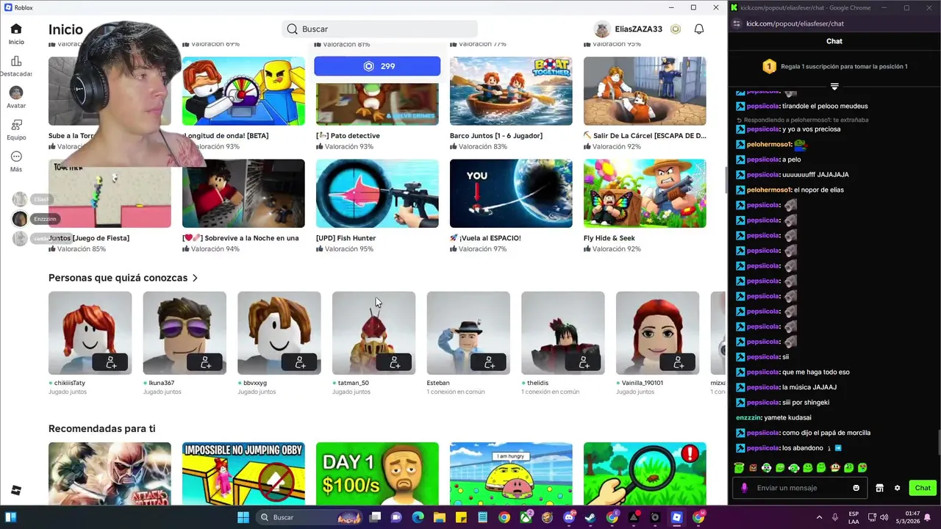Open the chikiiisTaty avatar card
The height and width of the screenshot is (529, 941).
(x=90, y=333)
